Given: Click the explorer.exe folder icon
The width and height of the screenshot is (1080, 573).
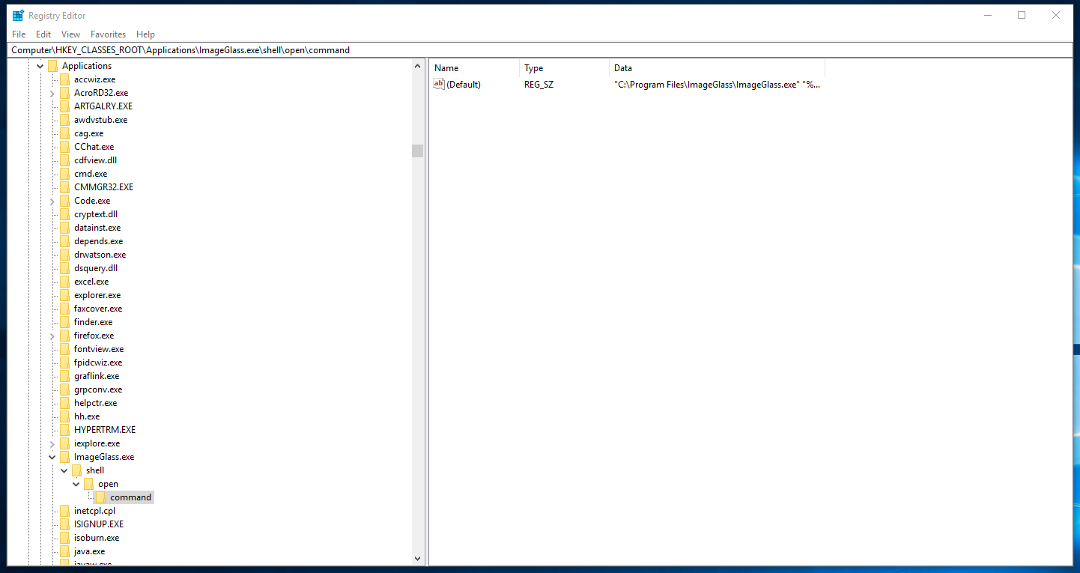Looking at the screenshot, I should click(65, 294).
